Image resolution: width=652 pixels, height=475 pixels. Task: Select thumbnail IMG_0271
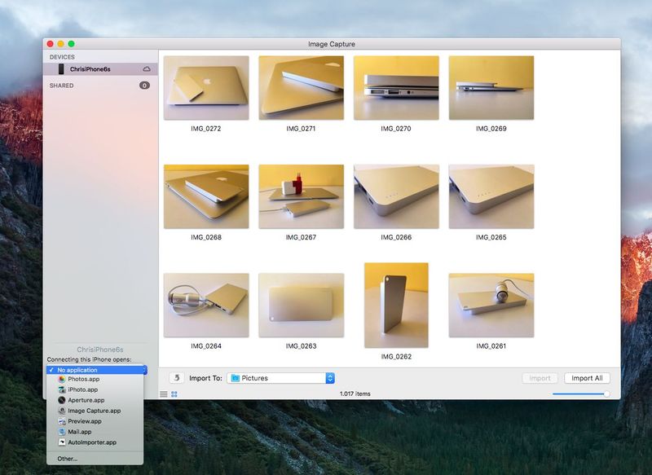coord(301,88)
